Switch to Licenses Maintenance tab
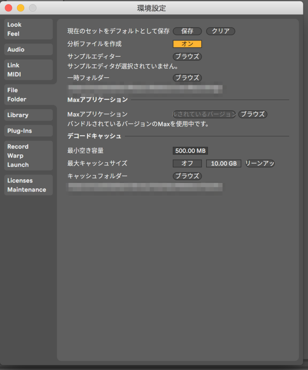The height and width of the screenshot is (370, 308). [x=28, y=185]
